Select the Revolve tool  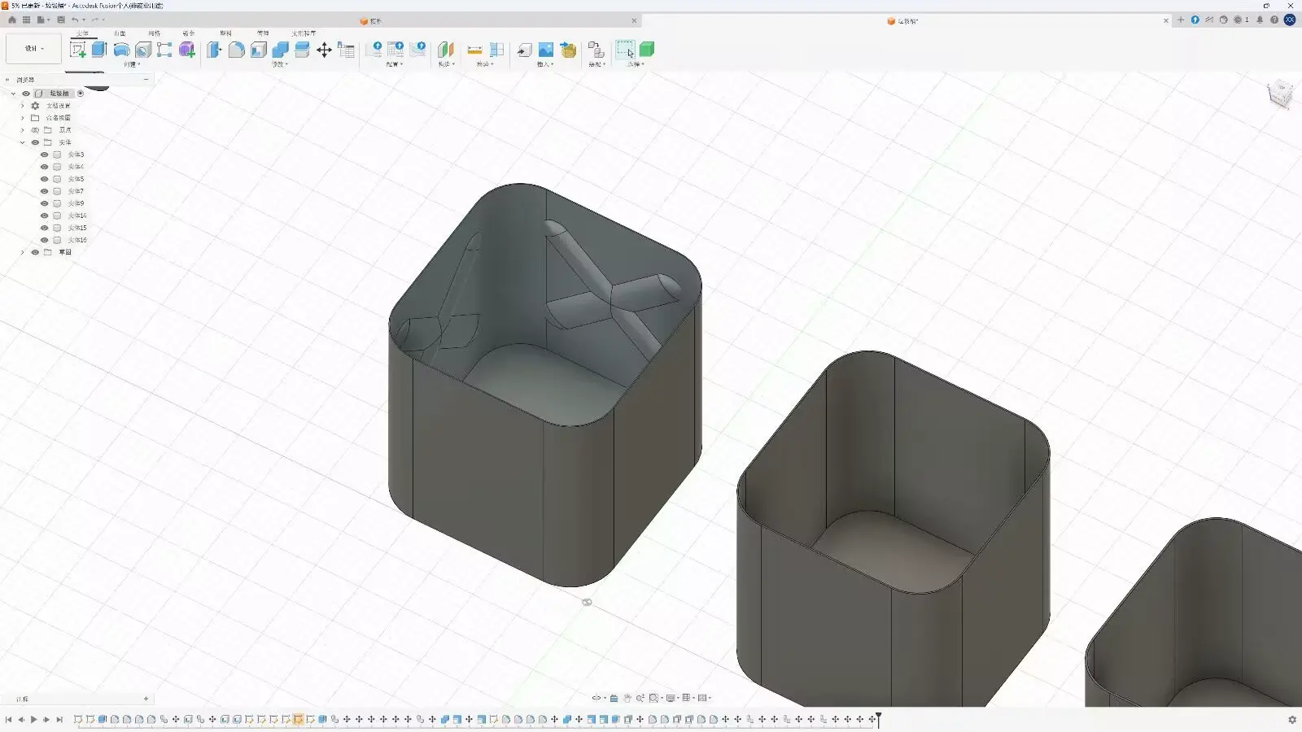[x=121, y=50]
